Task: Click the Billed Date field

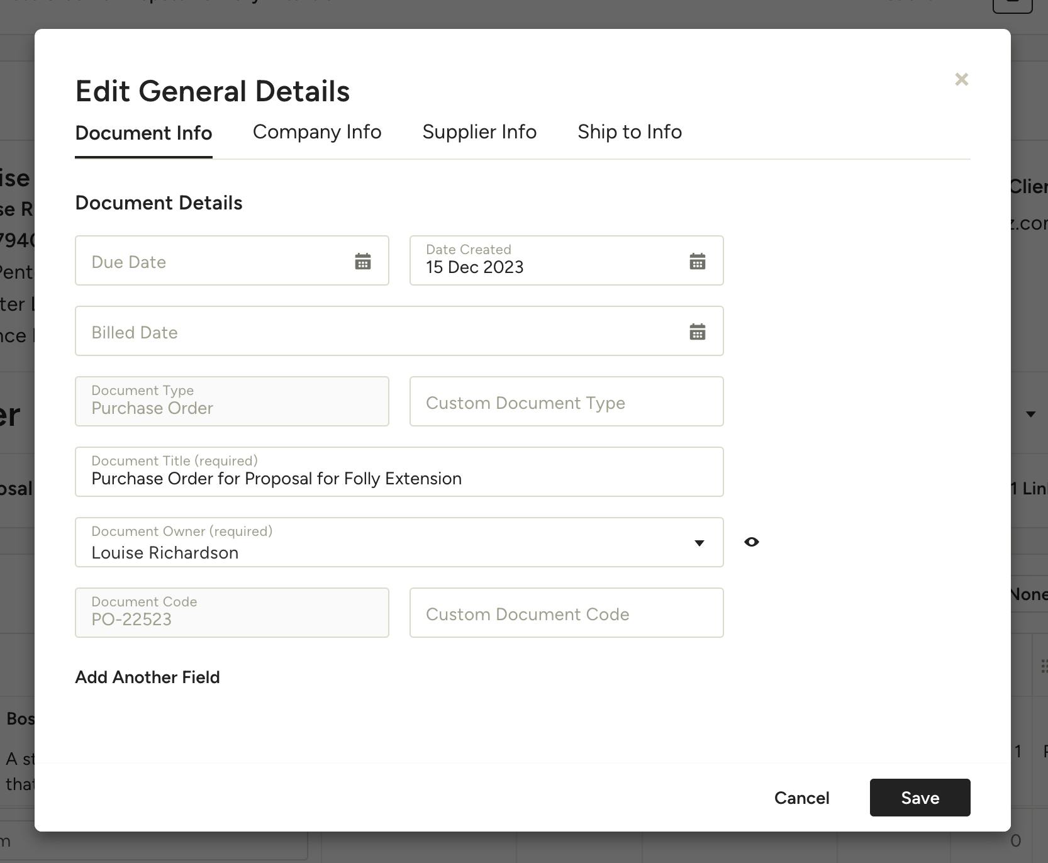Action: click(x=377, y=331)
